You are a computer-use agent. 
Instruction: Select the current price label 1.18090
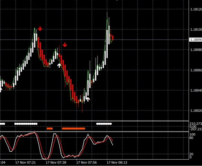(x=196, y=40)
